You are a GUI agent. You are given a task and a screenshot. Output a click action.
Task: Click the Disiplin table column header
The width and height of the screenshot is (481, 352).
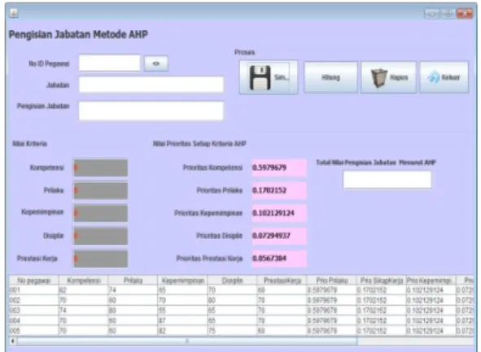click(x=232, y=280)
